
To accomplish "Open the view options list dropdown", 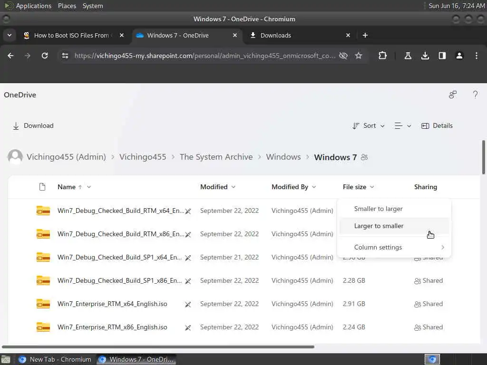I will (403, 125).
